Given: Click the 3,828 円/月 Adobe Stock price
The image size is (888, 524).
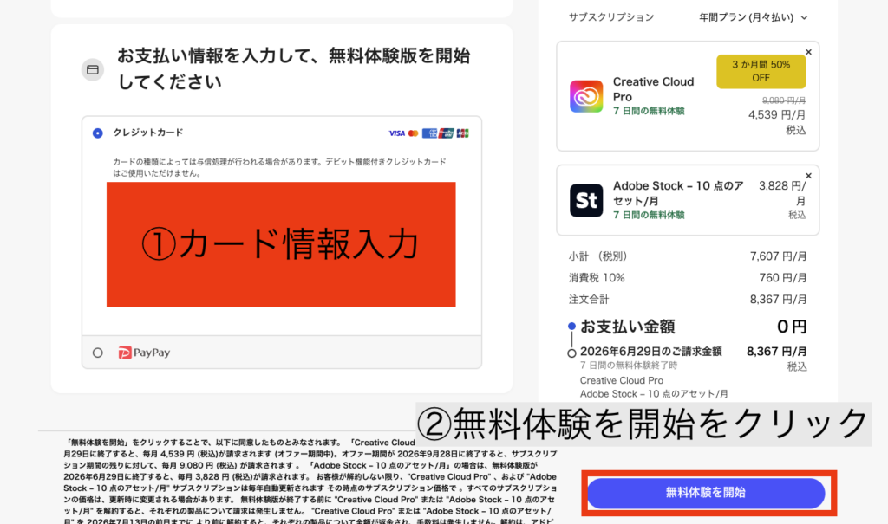Looking at the screenshot, I should click(783, 193).
